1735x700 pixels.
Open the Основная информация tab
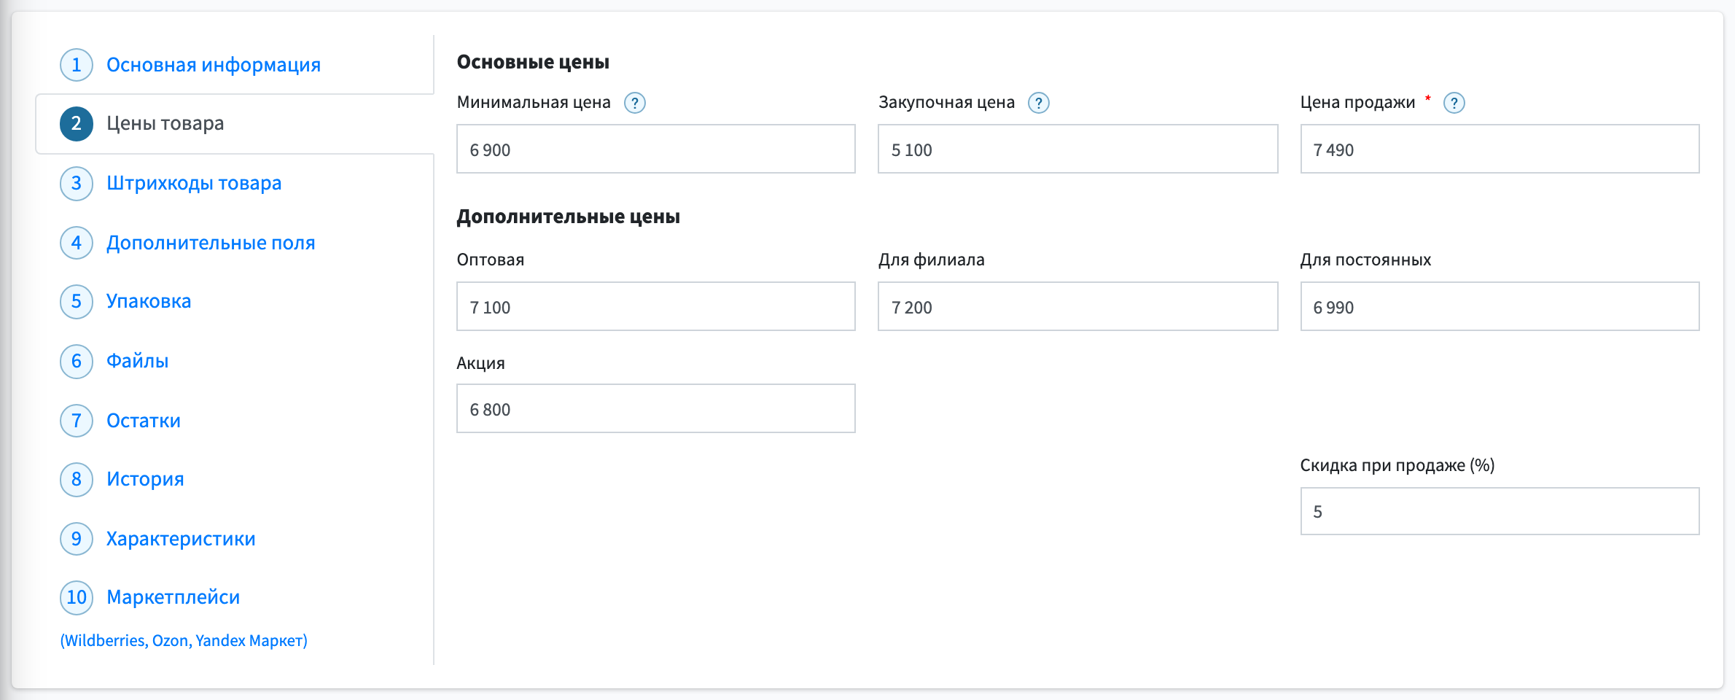pyautogui.click(x=214, y=65)
